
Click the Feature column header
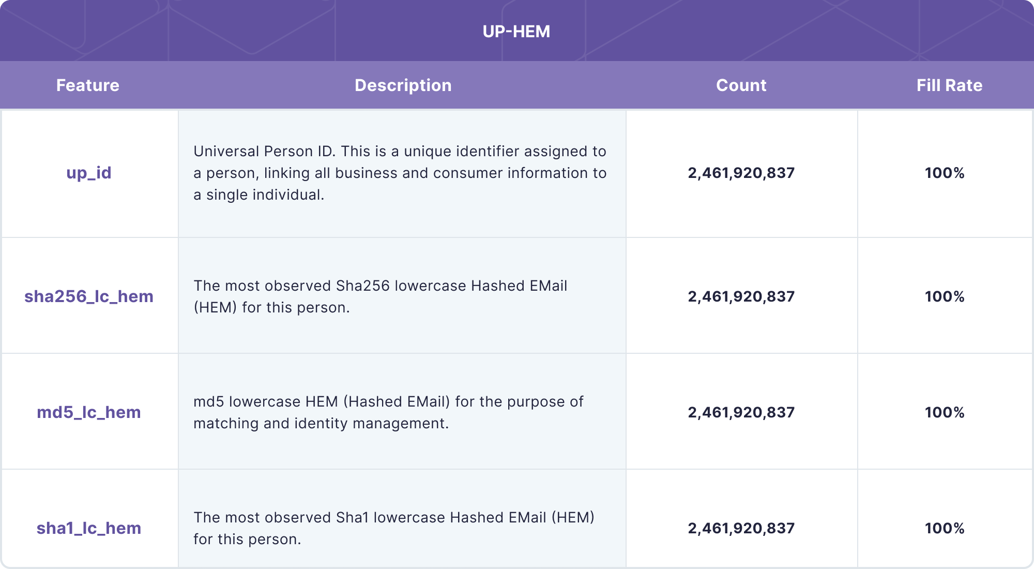[88, 85]
